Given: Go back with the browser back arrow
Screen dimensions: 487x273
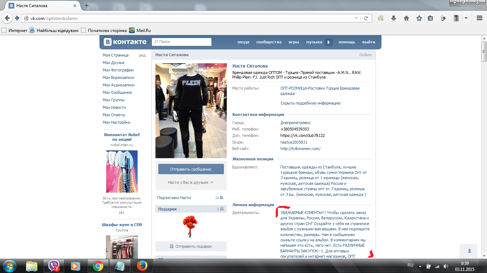Looking at the screenshot, I should [x=8, y=18].
